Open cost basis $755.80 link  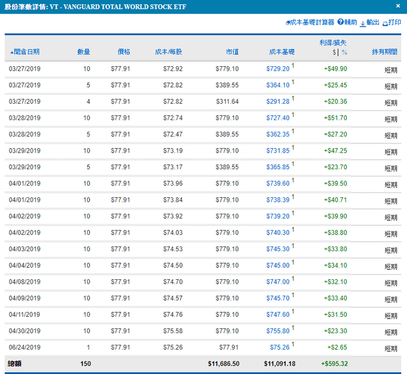coord(278,331)
